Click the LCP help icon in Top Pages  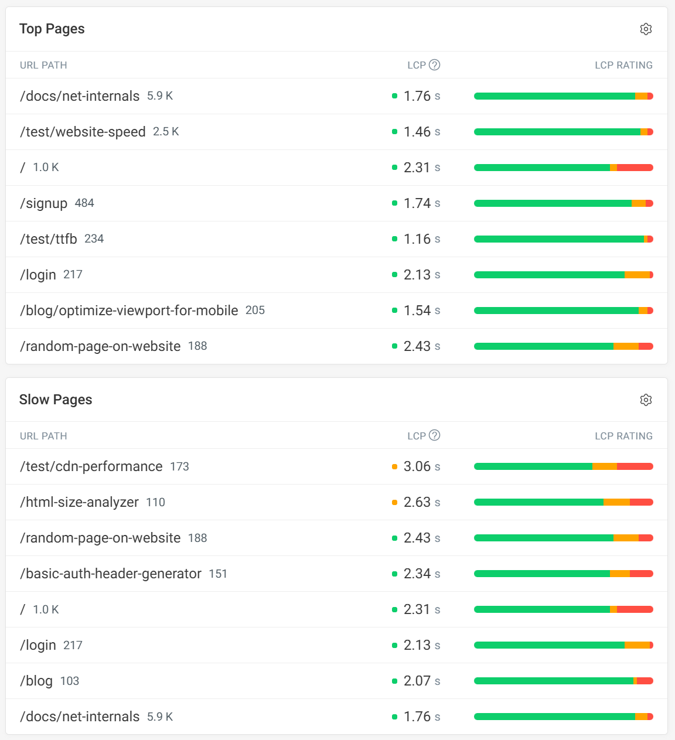coord(435,65)
